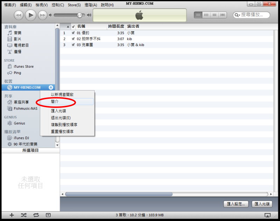
Task: Open the search field magnifier dropdown
Action: click(238, 15)
